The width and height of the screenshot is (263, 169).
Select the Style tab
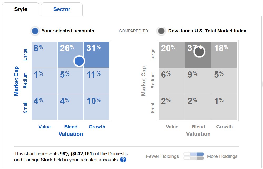pos(21,9)
